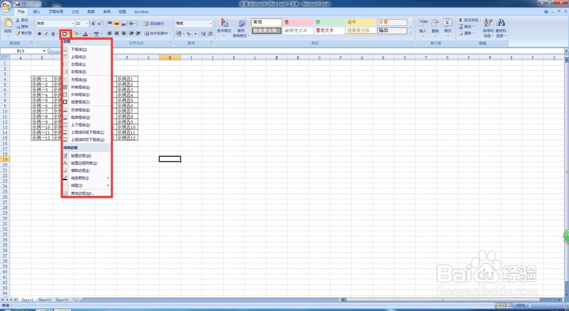This screenshot has width=569, height=311.
Task: Switch to the 插入 ribbon tab
Action: point(36,11)
